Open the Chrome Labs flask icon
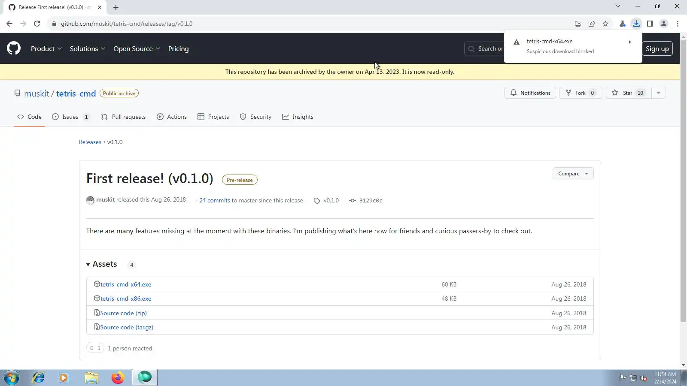The height and width of the screenshot is (386, 687). tap(622, 24)
